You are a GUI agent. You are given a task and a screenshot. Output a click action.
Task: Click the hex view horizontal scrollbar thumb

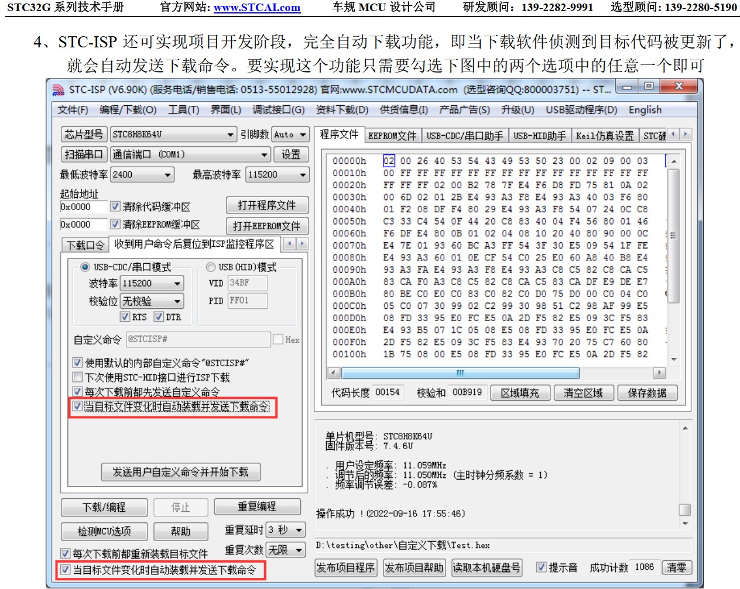coord(460,373)
